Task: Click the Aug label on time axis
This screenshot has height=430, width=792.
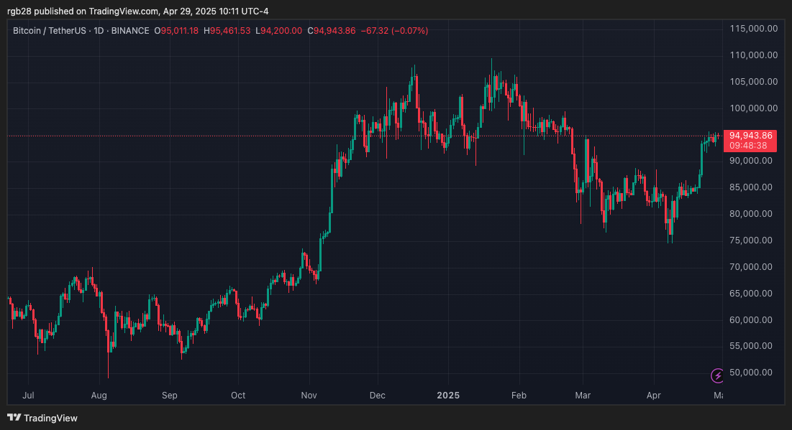Action: (99, 396)
